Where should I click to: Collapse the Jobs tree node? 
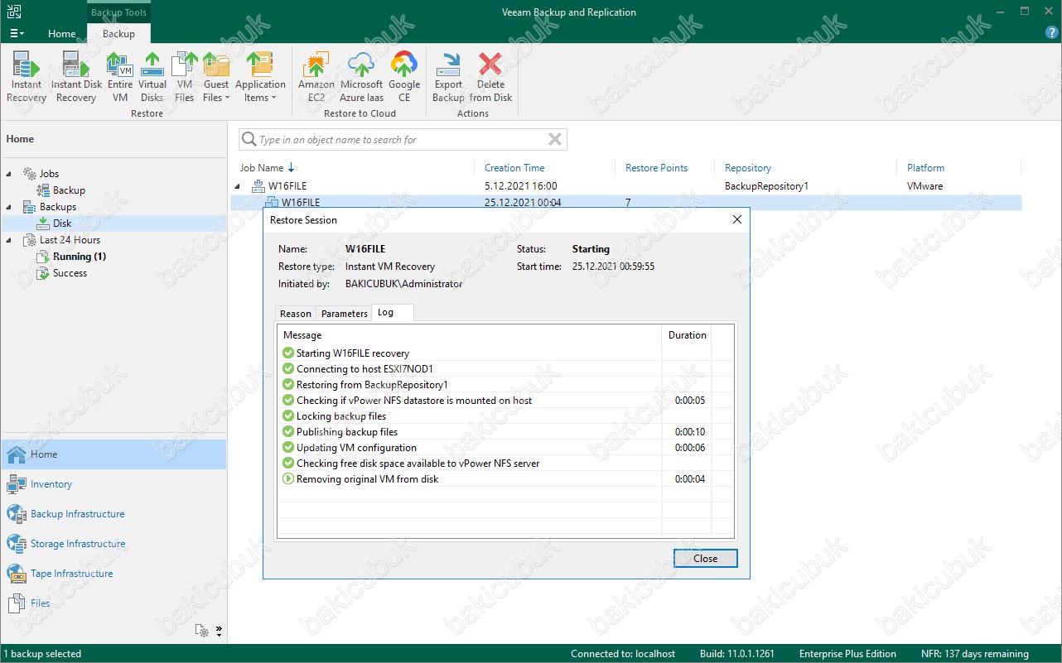10,174
